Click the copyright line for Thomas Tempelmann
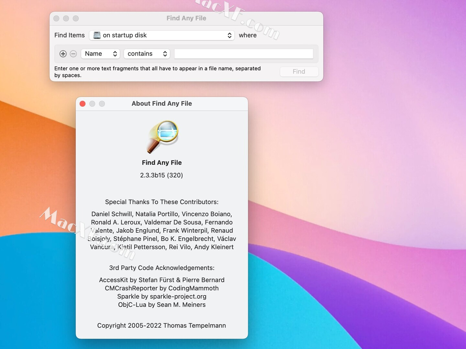The width and height of the screenshot is (466, 349). 161,325
